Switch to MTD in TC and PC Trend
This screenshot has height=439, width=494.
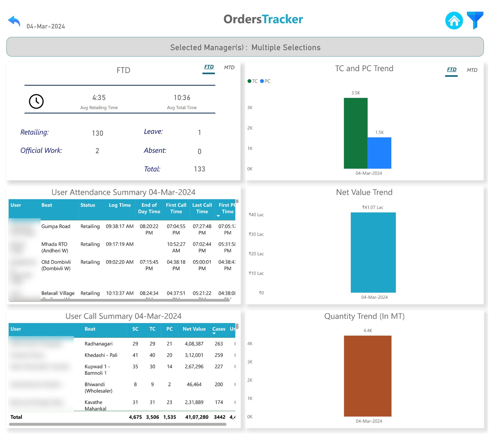[x=472, y=70]
